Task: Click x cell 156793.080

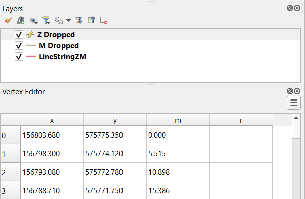Action: point(52,172)
